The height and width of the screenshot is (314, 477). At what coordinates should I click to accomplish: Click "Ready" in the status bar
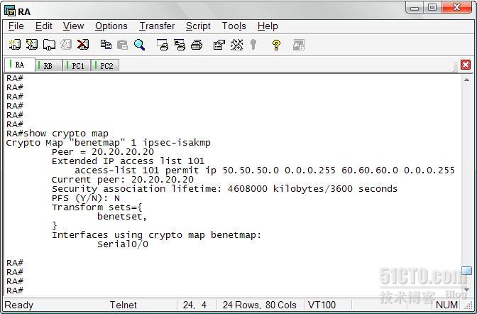point(18,305)
